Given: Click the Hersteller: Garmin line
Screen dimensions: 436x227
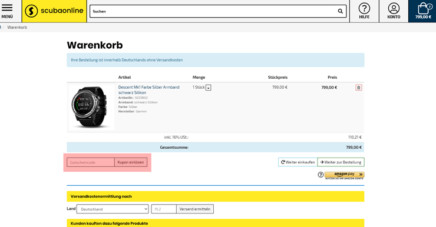Looking at the screenshot, I should point(133,111).
